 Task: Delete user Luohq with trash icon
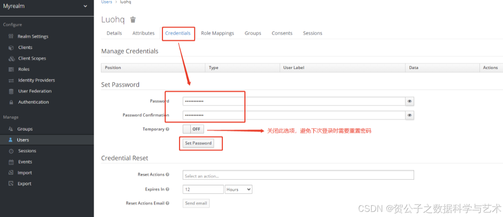click(133, 20)
